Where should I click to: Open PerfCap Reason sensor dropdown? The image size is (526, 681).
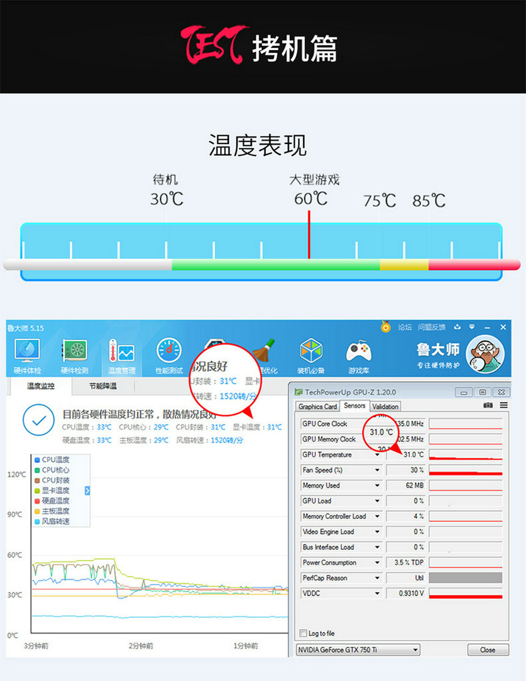click(x=377, y=578)
